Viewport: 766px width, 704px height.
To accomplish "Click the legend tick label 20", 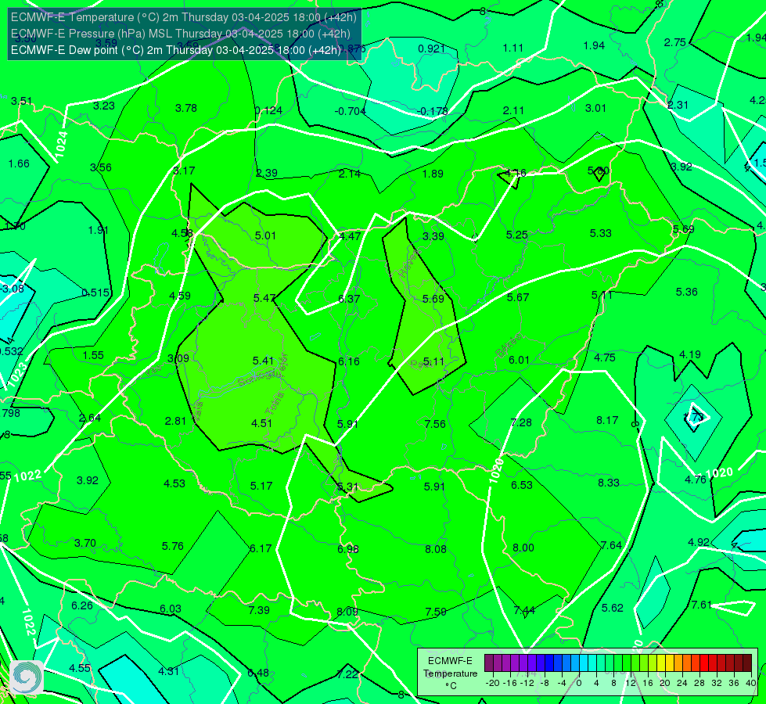I will (x=664, y=684).
